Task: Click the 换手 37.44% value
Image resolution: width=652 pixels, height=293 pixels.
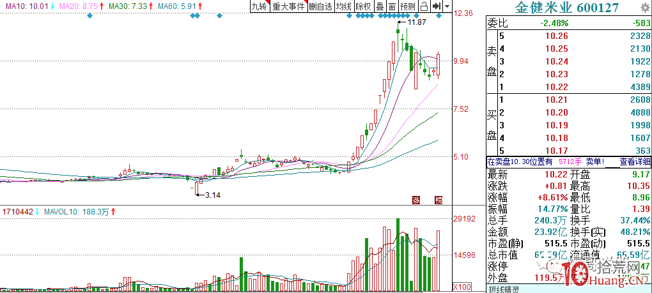Action: click(637, 220)
